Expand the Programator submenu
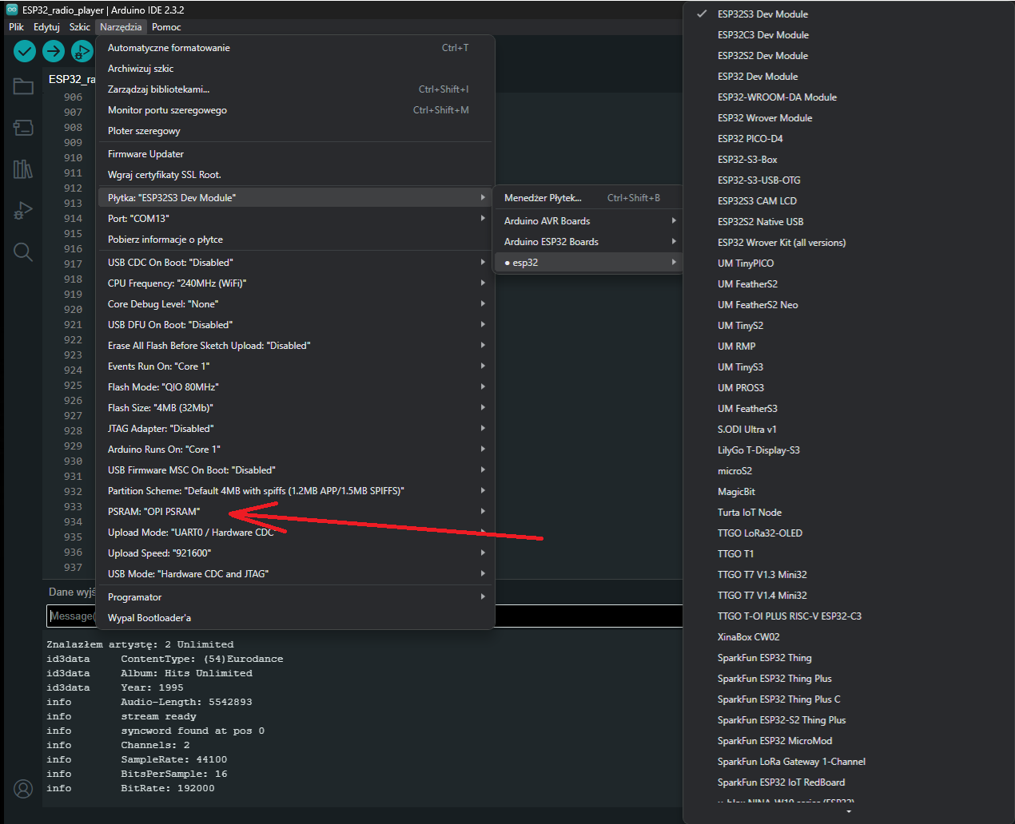The width and height of the screenshot is (1015, 824). [295, 597]
